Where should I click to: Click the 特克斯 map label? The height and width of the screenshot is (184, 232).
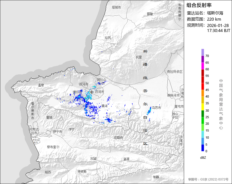click(x=82, y=172)
